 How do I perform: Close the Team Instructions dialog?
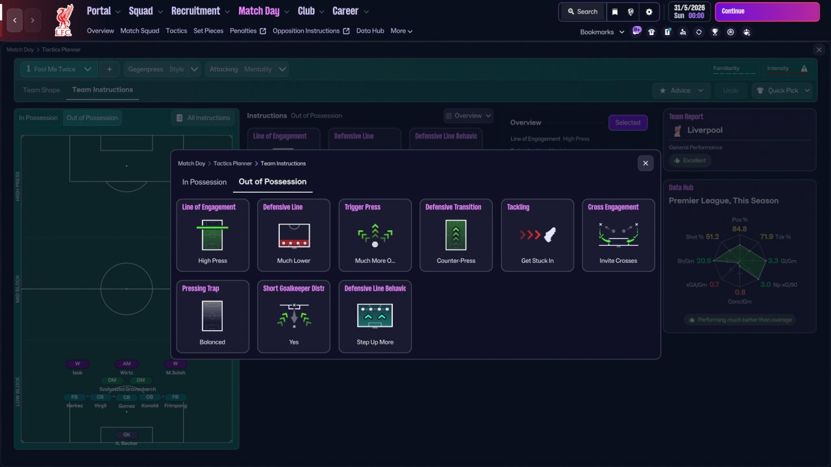tap(645, 163)
